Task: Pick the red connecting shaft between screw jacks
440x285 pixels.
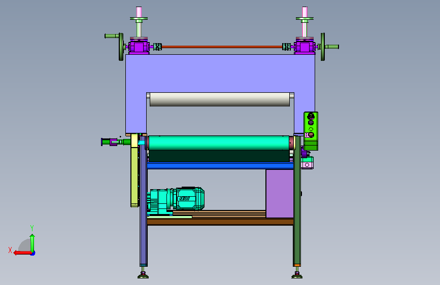Action: (222, 47)
